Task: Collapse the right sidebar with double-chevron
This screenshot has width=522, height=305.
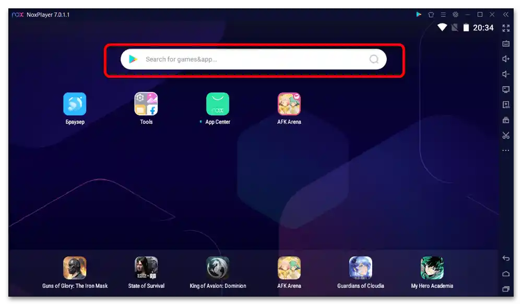Action: [506, 14]
